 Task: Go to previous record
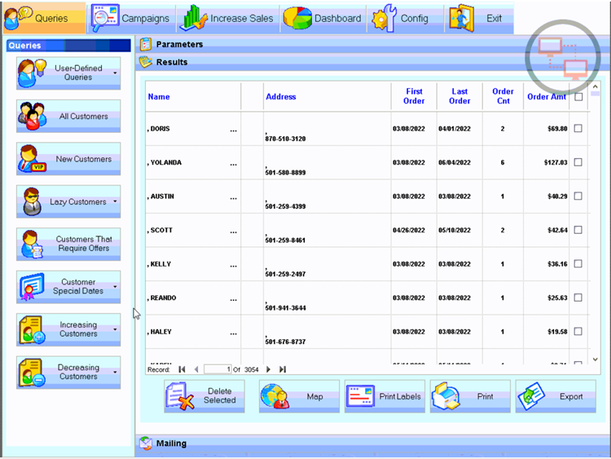(x=196, y=369)
